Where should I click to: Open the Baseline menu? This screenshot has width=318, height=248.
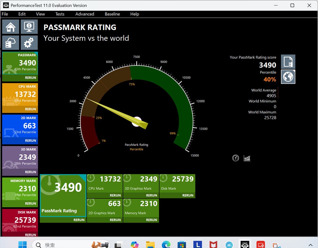(x=112, y=14)
